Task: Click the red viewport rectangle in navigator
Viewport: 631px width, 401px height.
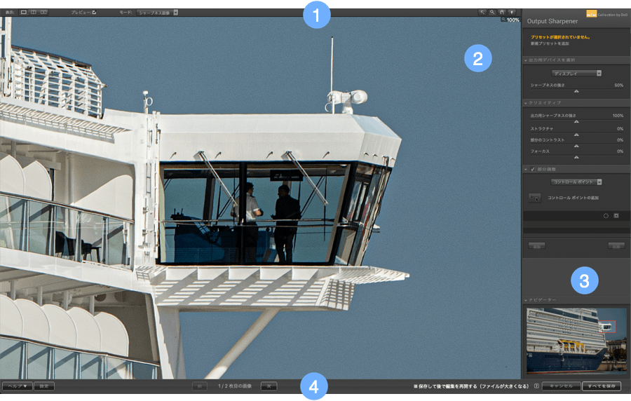Action: click(x=607, y=327)
